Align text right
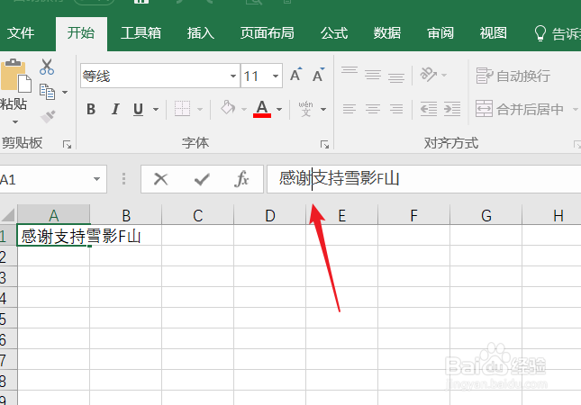The height and width of the screenshot is (405, 581). 396,109
